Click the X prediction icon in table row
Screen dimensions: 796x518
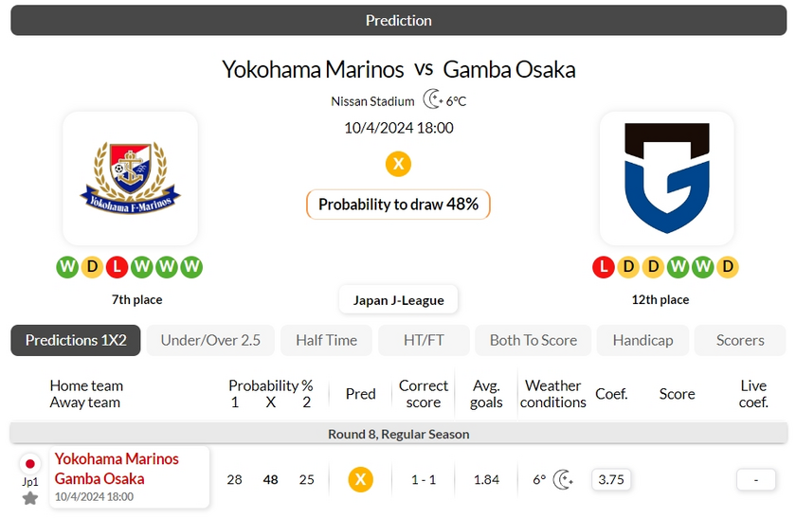360,479
